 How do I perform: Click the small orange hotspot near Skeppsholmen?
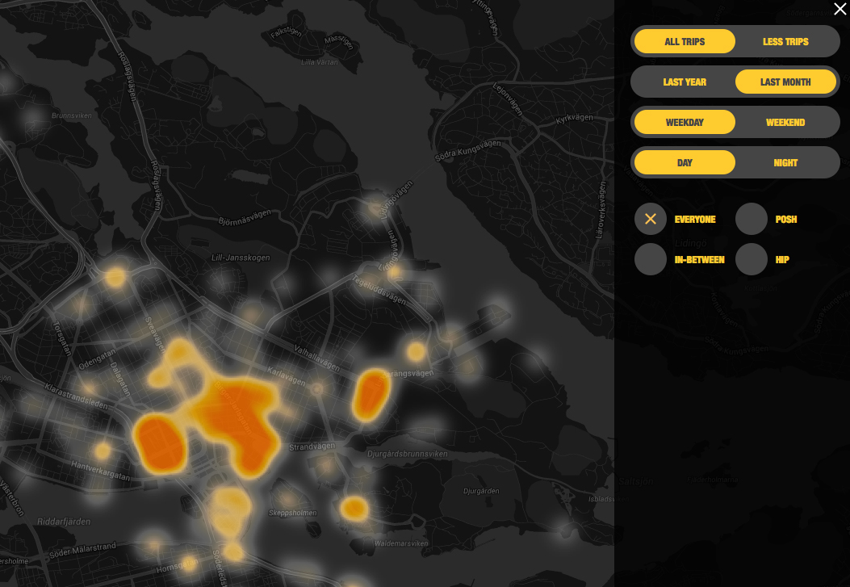click(354, 508)
